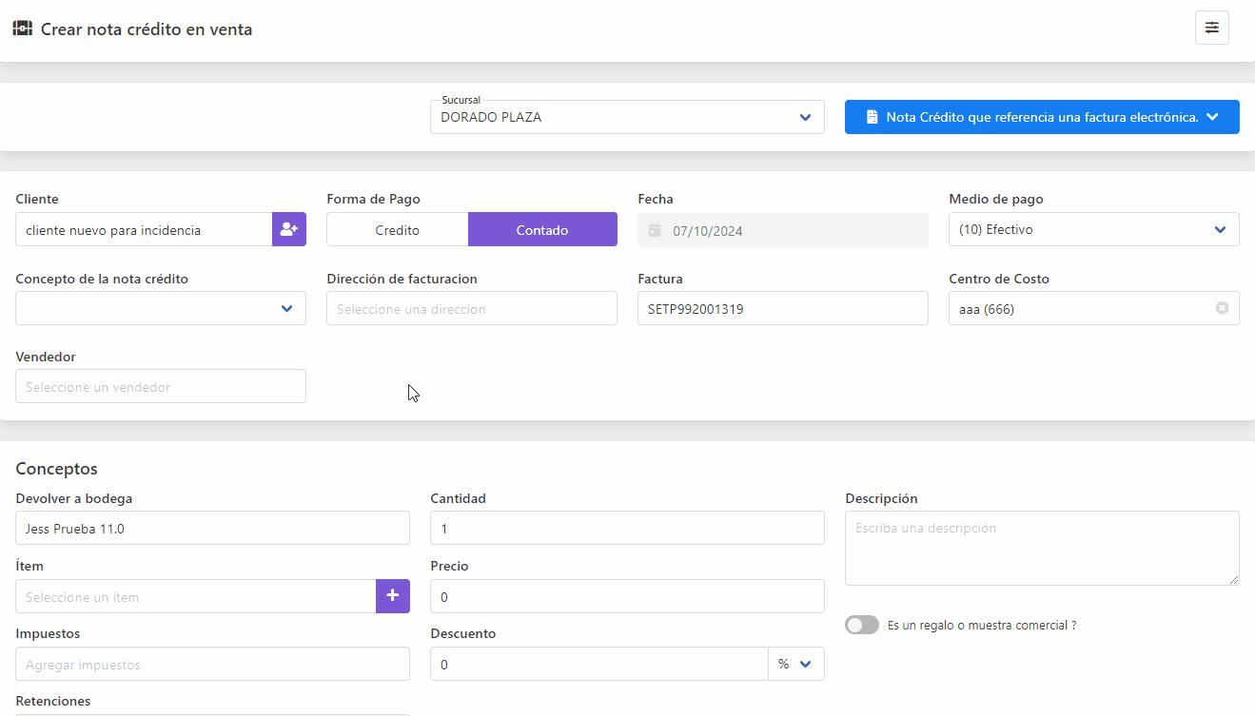Open the Centro de Costo selector
Viewport: 1255px width, 716px height.
point(1094,308)
